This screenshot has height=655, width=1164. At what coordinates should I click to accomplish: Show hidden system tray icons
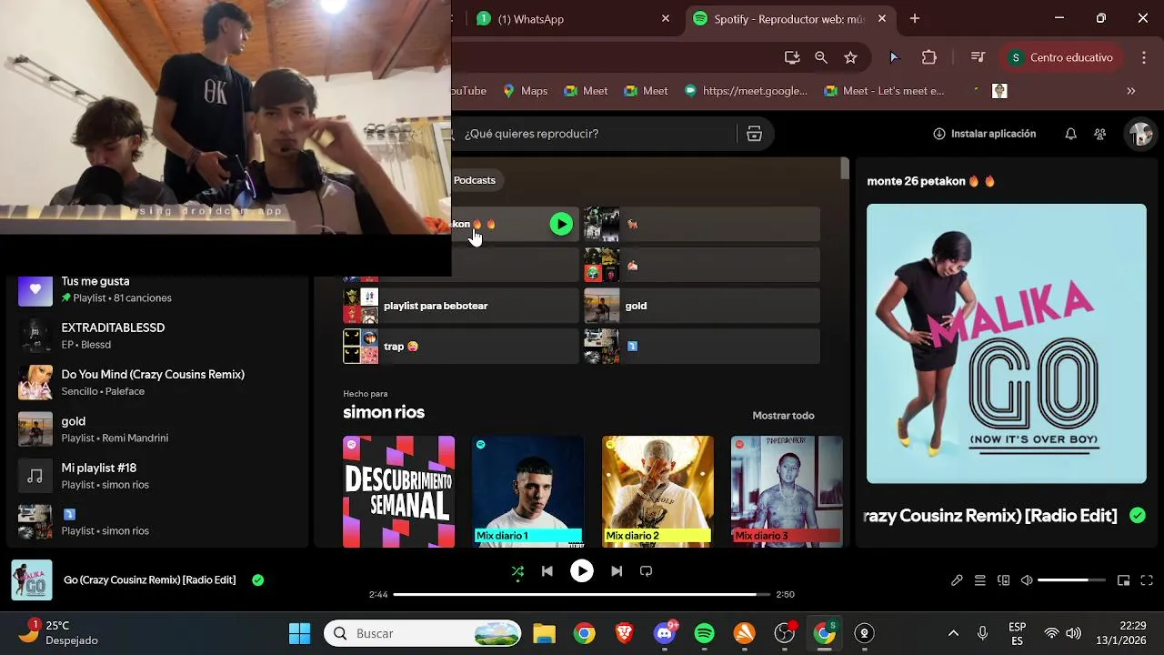pos(953,633)
